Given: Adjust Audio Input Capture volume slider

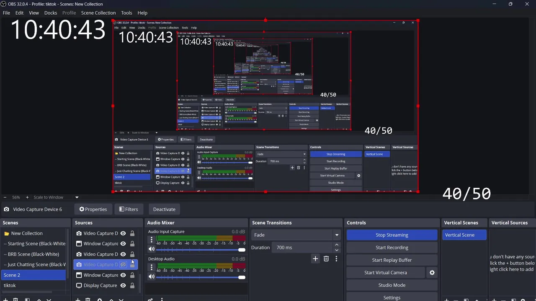Looking at the screenshot, I should point(201,250).
